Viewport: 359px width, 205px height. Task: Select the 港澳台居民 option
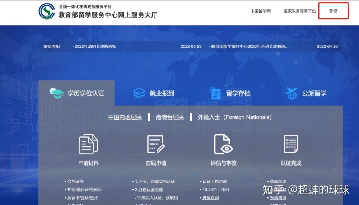point(170,117)
